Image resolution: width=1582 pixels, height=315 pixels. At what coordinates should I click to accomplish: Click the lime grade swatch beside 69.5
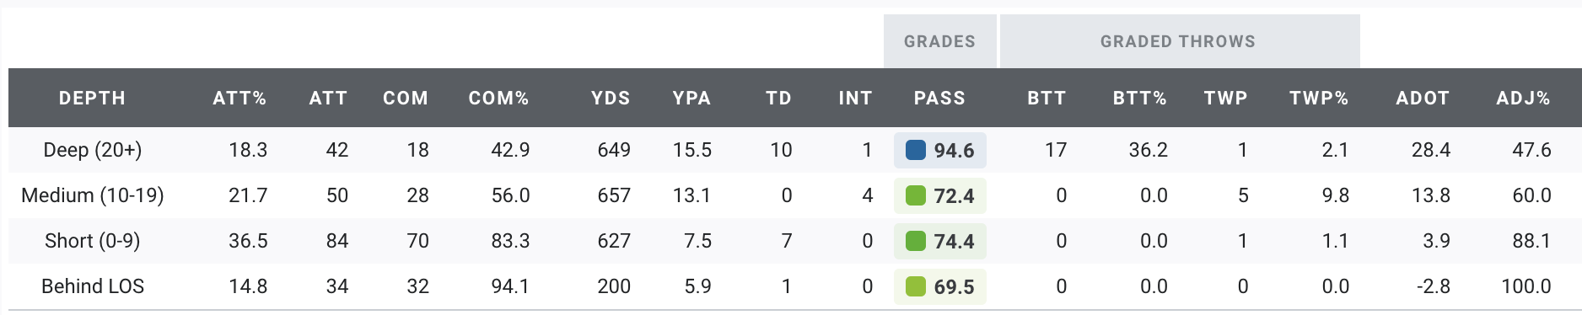(x=915, y=286)
